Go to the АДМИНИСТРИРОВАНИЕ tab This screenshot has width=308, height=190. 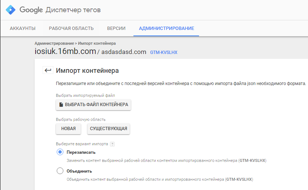click(x=166, y=28)
